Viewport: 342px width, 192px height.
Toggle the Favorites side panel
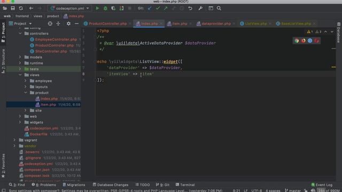click(3, 166)
